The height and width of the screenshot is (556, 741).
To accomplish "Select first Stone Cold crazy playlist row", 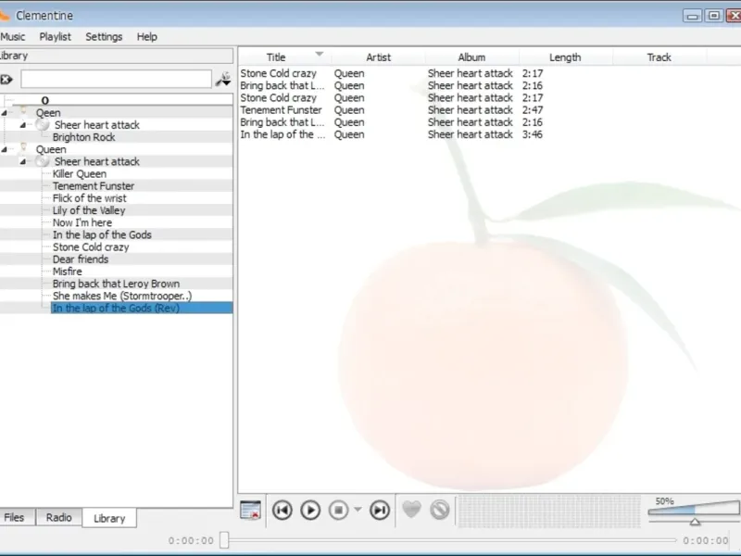I will [x=489, y=73].
